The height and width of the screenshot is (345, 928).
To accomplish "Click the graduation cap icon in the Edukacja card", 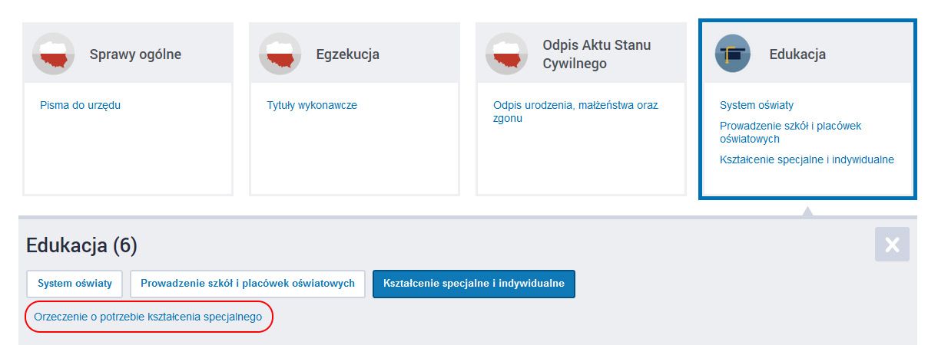I will pos(733,54).
